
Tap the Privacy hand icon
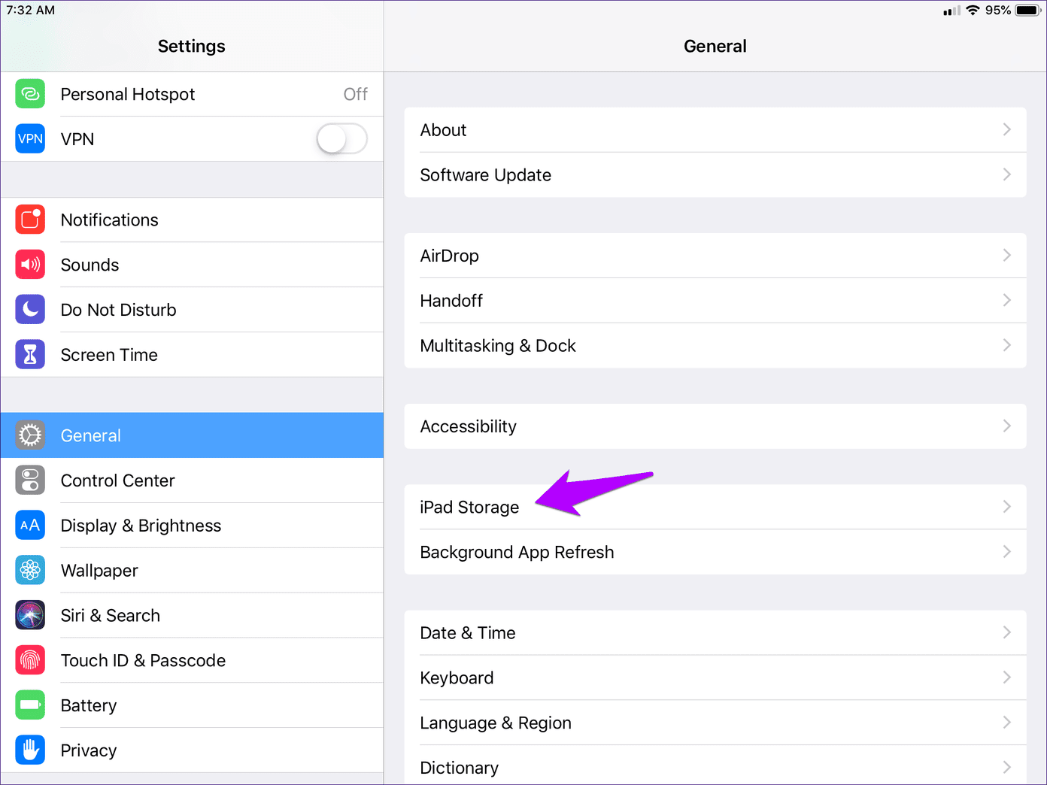point(30,750)
